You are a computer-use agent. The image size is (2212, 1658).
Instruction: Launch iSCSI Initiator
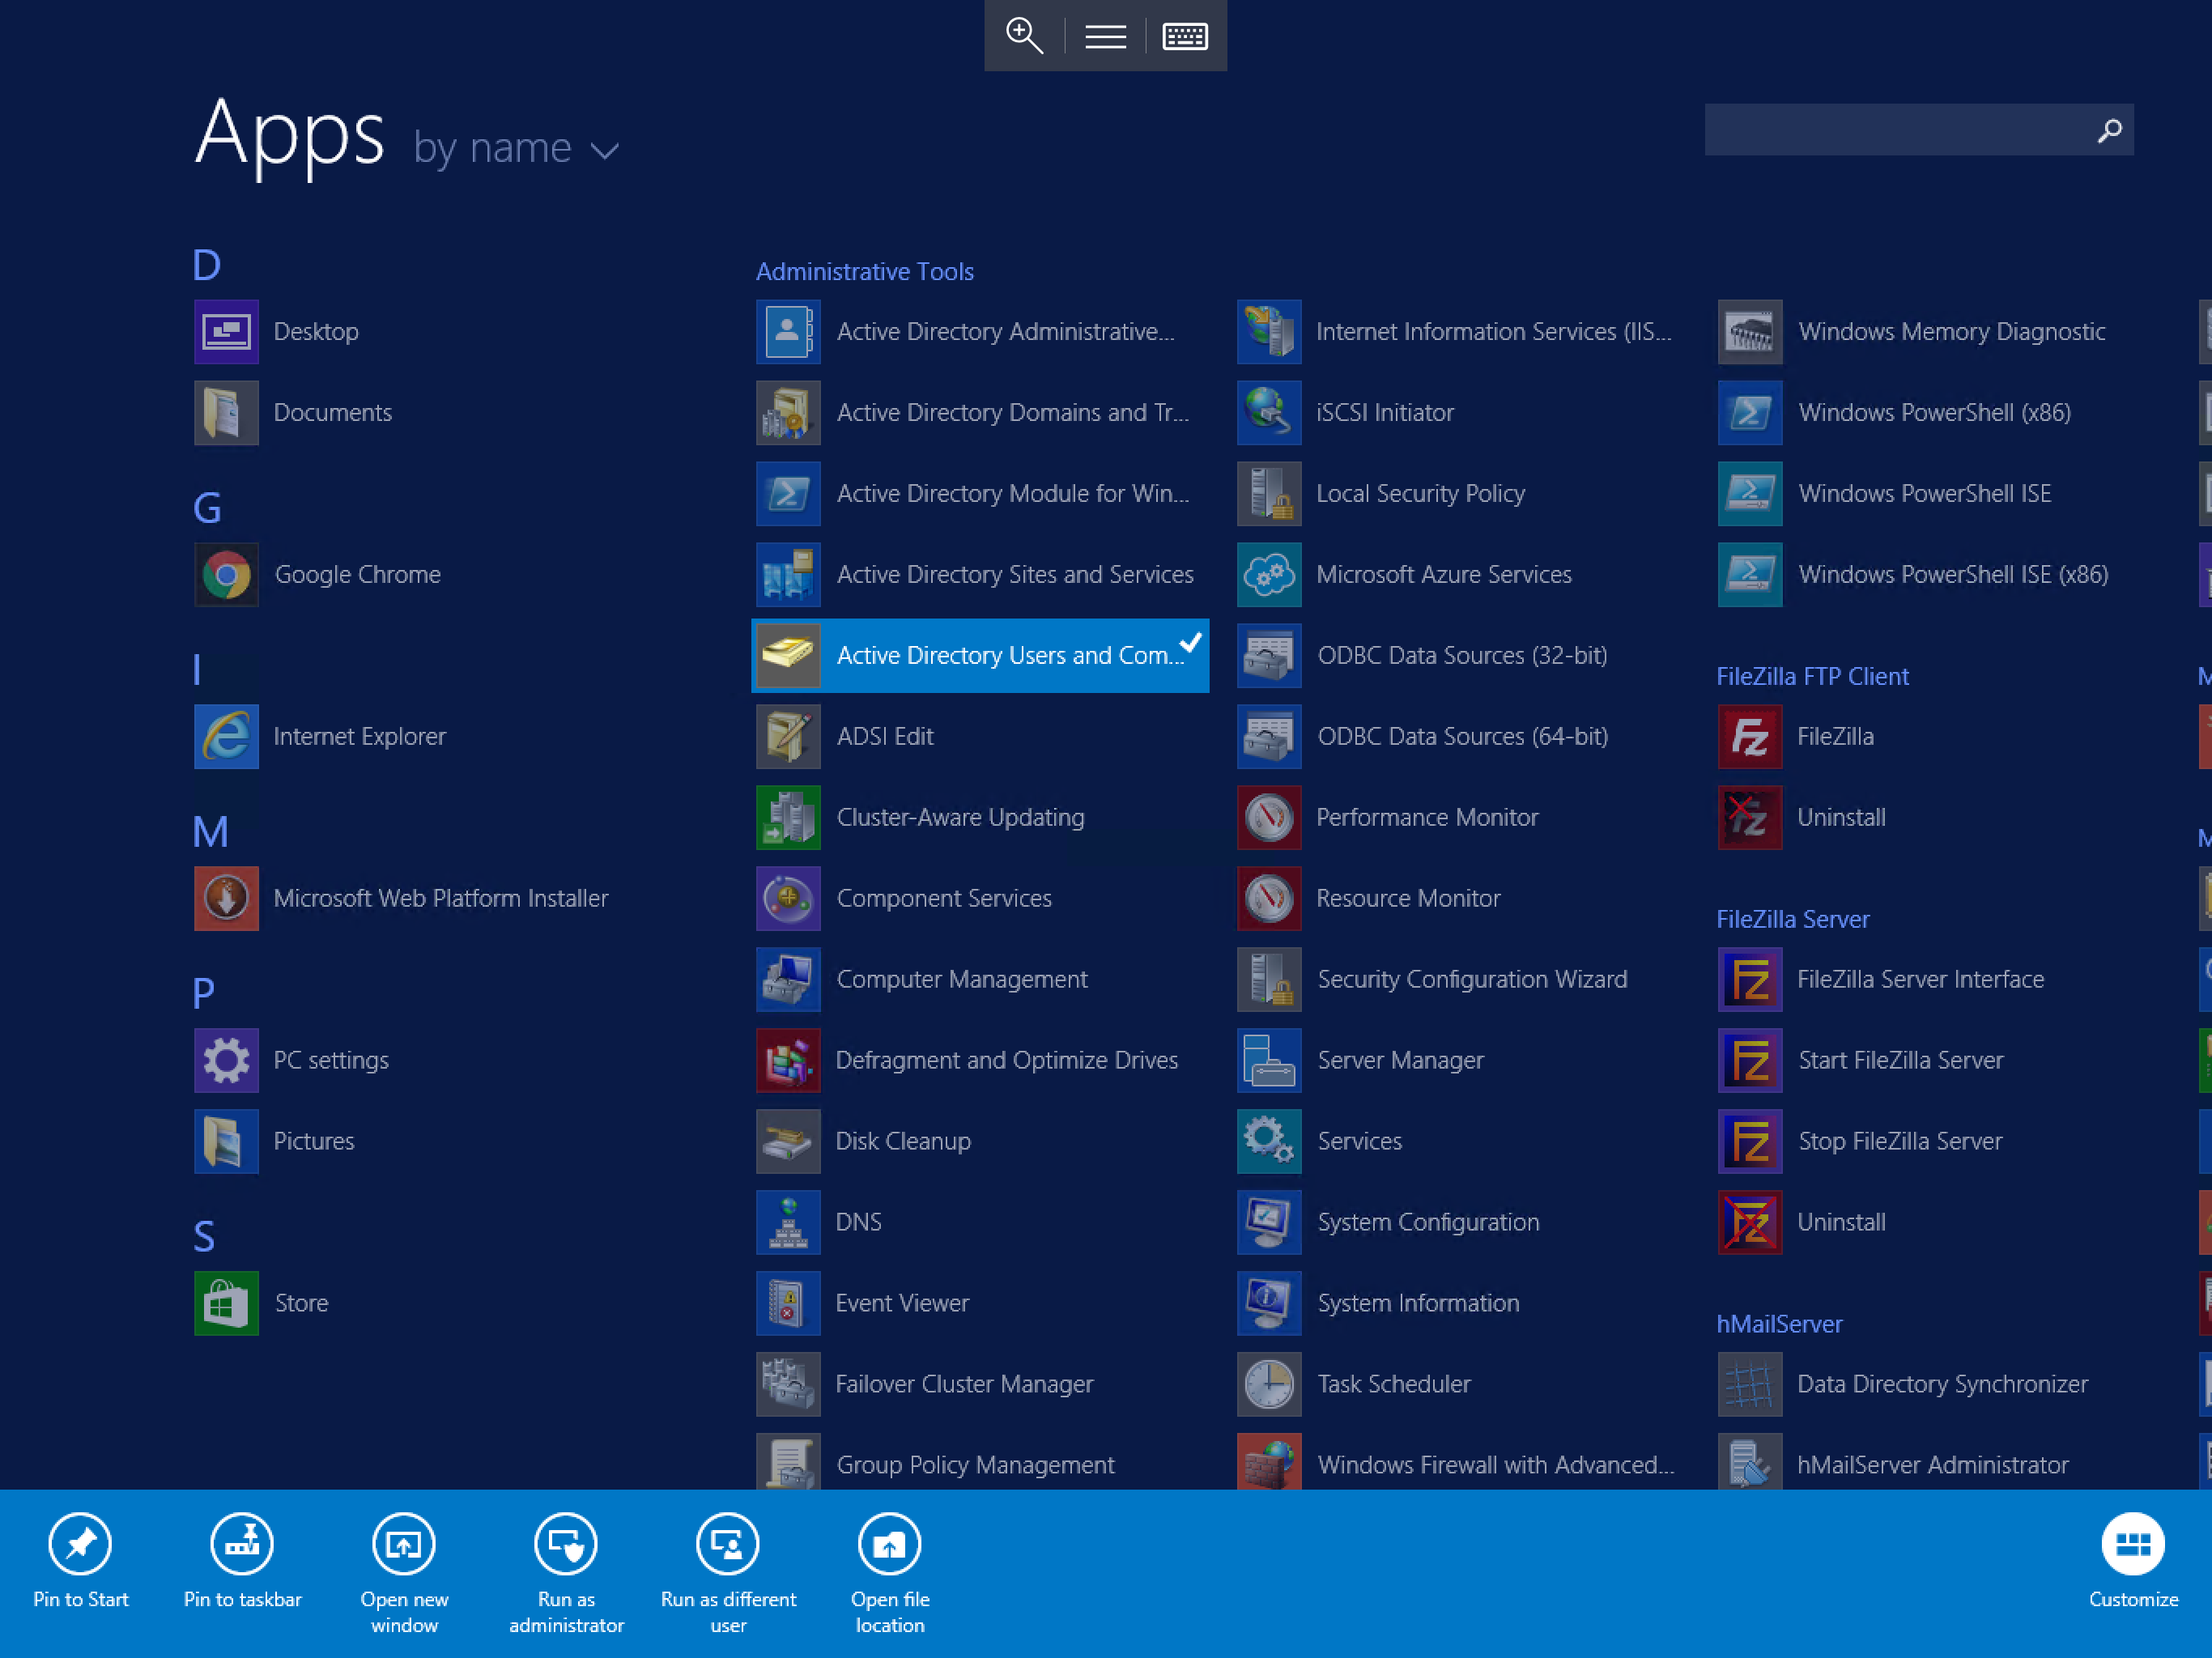(x=1461, y=413)
